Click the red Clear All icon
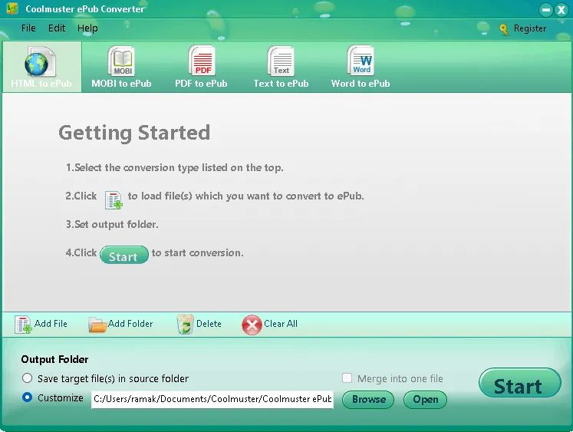Viewport: 573px width, 432px height. 252,325
